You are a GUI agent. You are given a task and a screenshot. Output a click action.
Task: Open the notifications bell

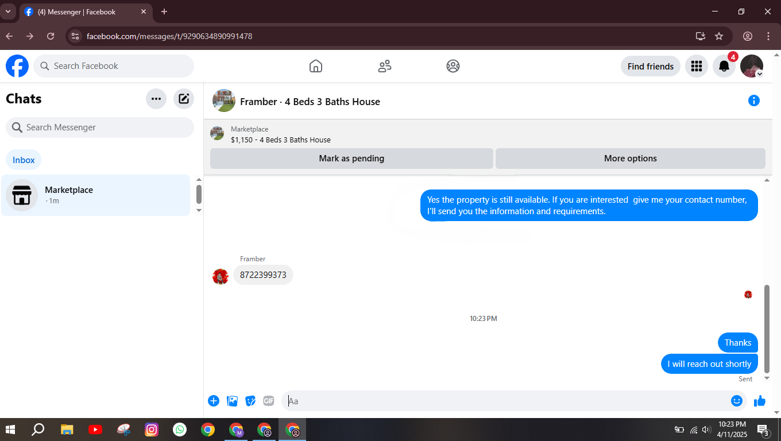[724, 66]
